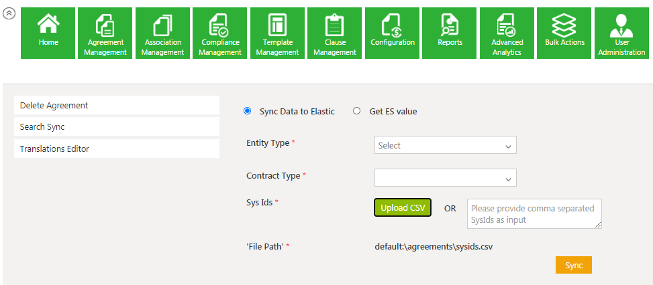
Task: Open Template Management tile
Action: coord(277,33)
